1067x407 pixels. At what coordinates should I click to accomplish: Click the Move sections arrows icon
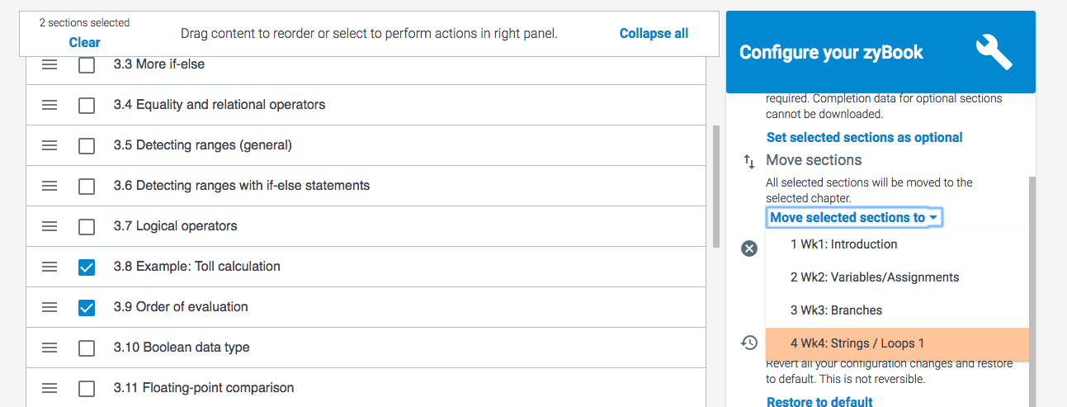748,161
